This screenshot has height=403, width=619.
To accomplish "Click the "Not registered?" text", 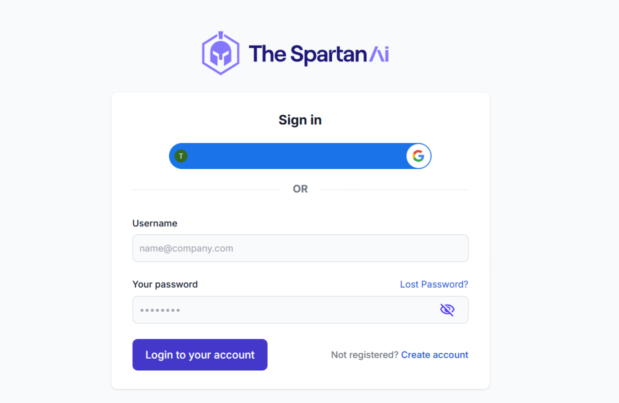I will (365, 355).
